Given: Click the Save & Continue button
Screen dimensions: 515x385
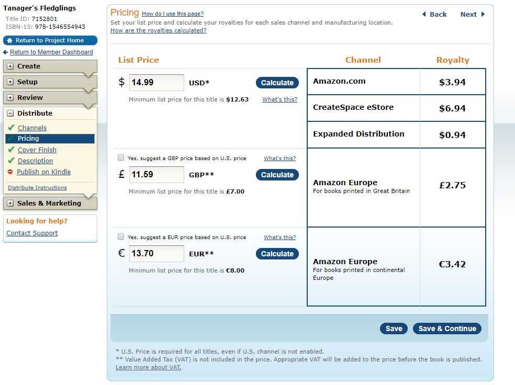Looking at the screenshot, I should click(447, 329).
